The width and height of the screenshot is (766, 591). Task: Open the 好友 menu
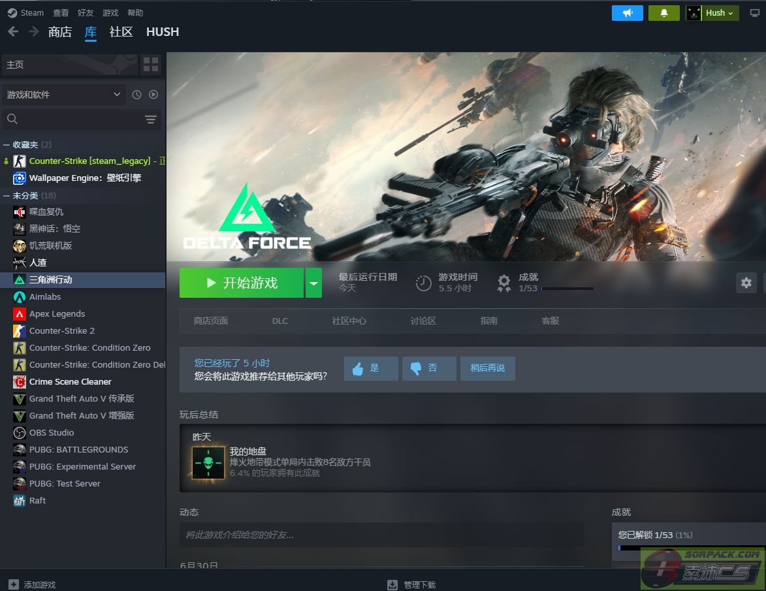coord(85,12)
